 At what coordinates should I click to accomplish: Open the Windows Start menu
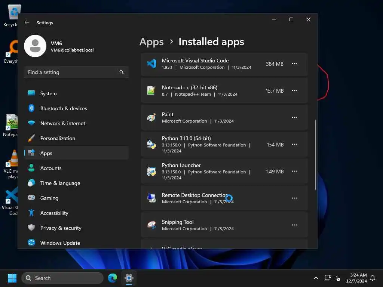(12, 278)
